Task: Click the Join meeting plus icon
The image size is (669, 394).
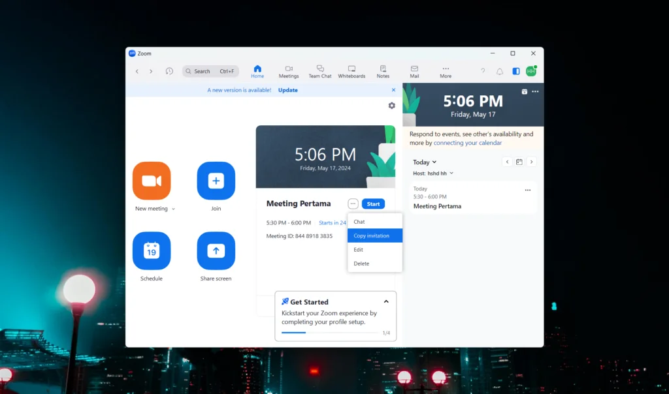Action: click(216, 181)
